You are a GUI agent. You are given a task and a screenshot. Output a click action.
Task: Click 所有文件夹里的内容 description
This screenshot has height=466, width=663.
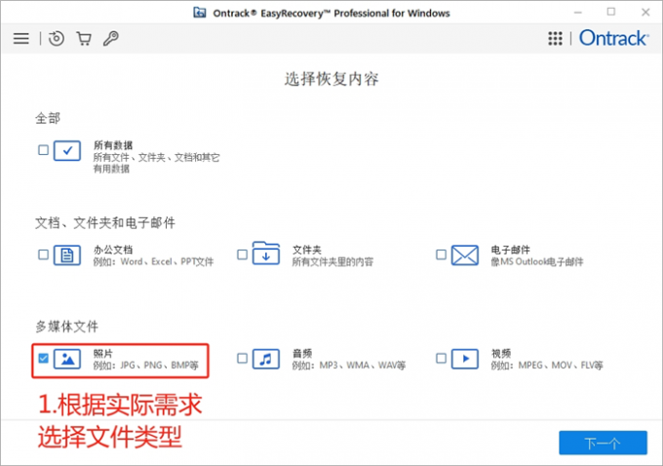332,261
